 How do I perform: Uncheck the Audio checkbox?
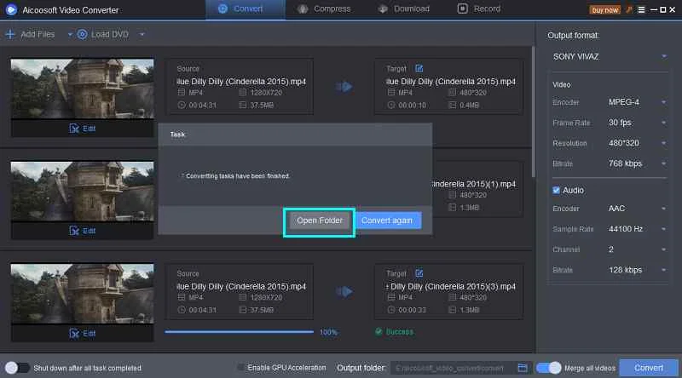(x=557, y=189)
